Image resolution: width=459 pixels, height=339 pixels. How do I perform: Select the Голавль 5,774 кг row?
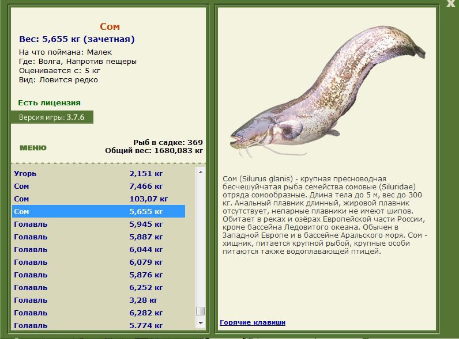point(99,325)
